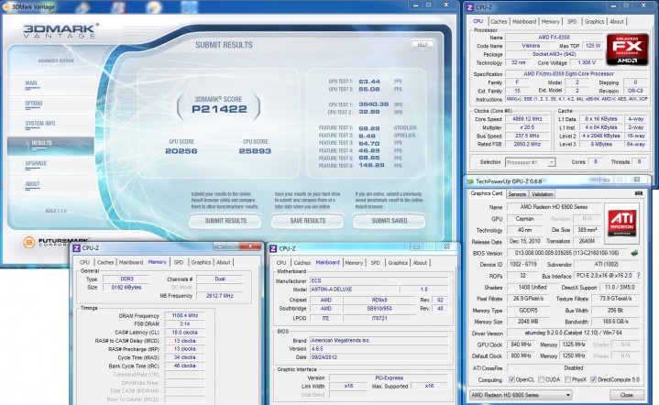Click the TechPowerUp GPU-Z title bar icon
This screenshot has height=405, width=659.
470,181
